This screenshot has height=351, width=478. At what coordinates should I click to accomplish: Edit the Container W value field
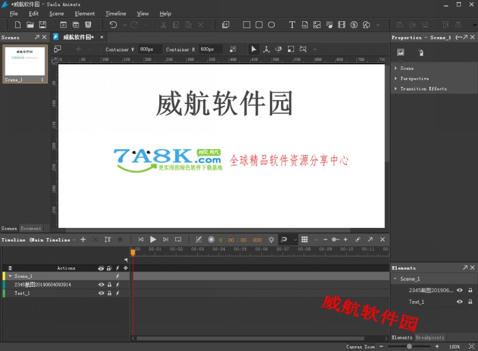click(x=150, y=49)
